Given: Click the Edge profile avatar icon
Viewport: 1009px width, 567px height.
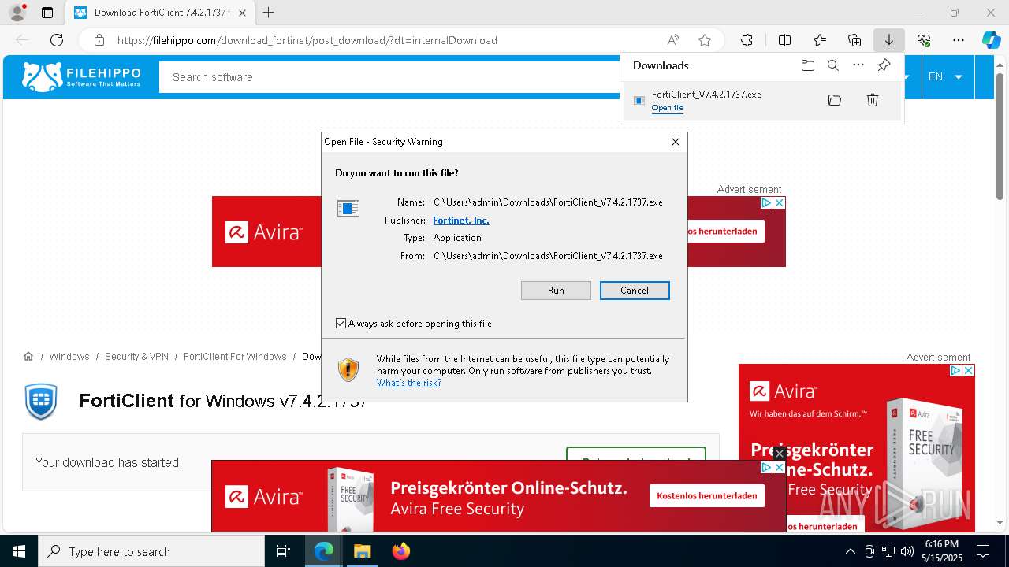Looking at the screenshot, I should (17, 13).
